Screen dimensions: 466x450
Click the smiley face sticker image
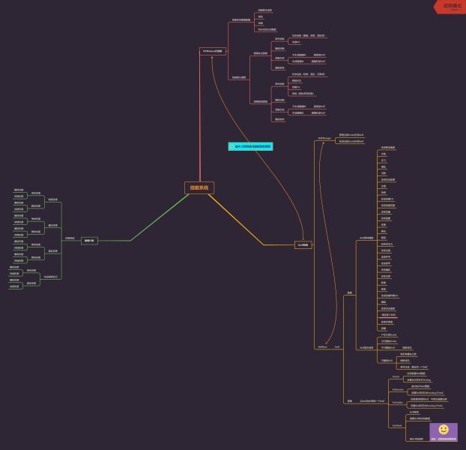(x=444, y=430)
